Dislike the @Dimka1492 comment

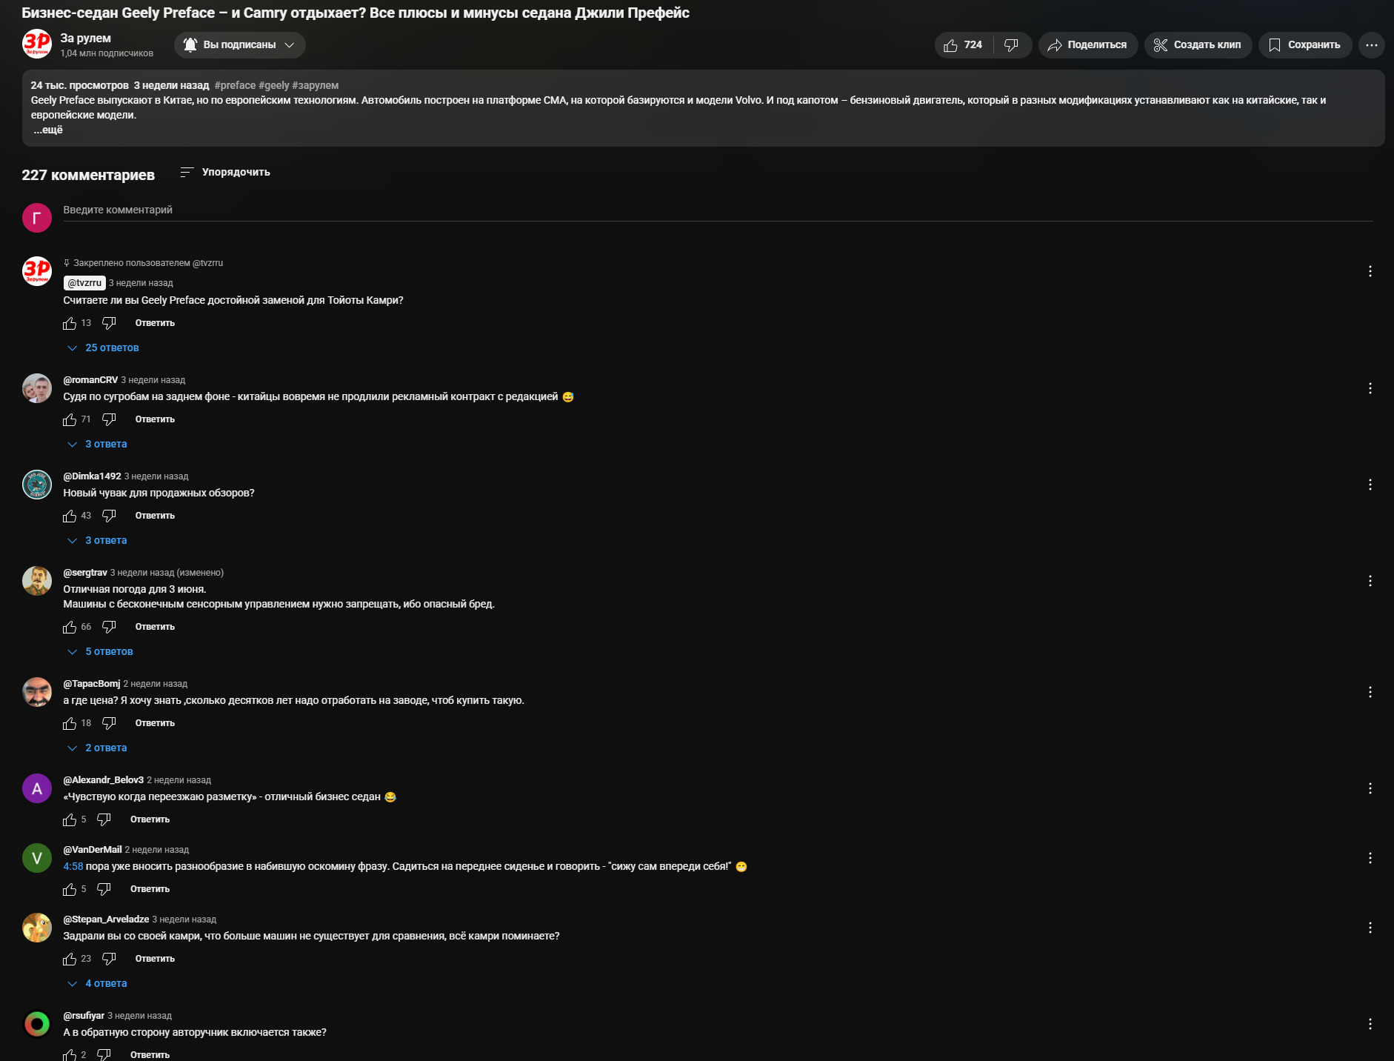109,516
